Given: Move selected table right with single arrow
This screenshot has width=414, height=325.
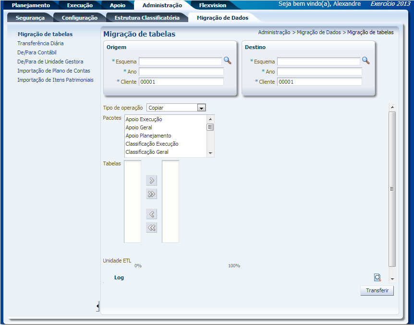Looking at the screenshot, I should [152, 181].
